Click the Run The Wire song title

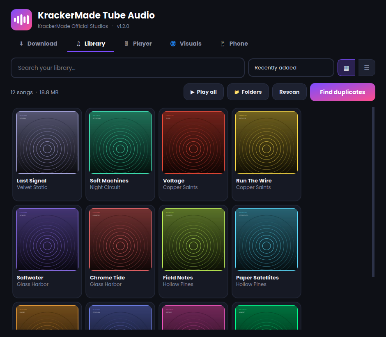click(254, 180)
